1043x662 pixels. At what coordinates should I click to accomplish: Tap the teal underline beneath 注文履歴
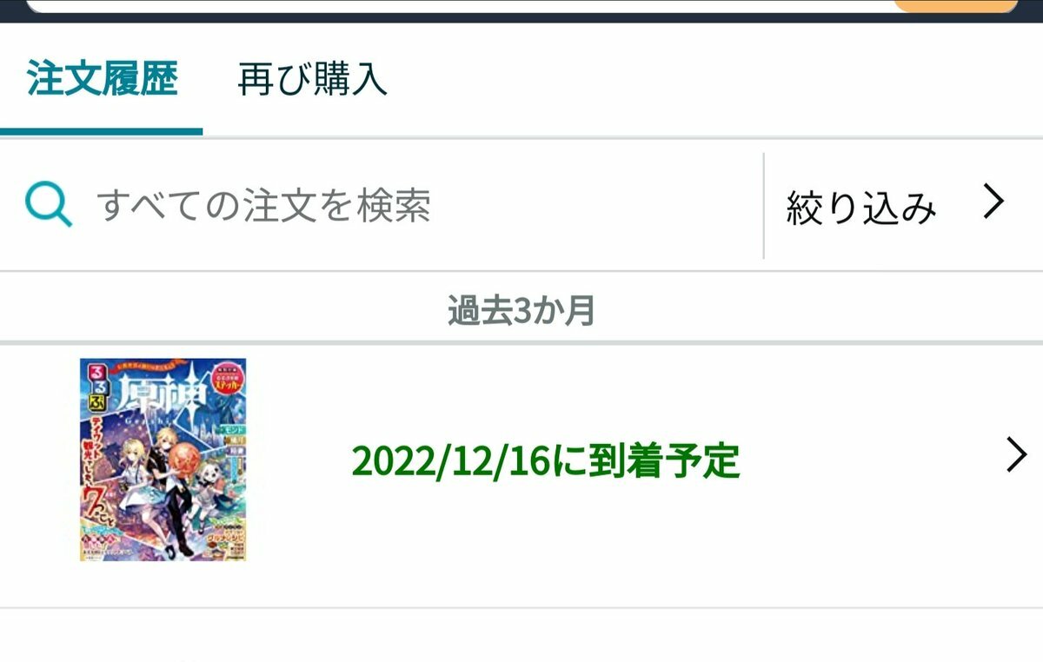(x=102, y=132)
